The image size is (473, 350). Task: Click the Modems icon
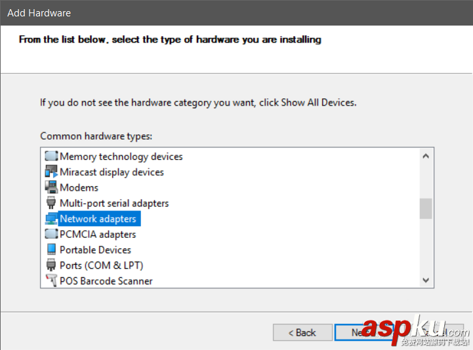pos(51,187)
